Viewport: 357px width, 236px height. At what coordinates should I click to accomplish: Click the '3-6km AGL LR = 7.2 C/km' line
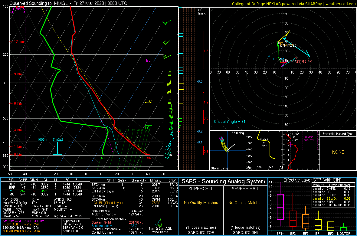click(x=22, y=225)
